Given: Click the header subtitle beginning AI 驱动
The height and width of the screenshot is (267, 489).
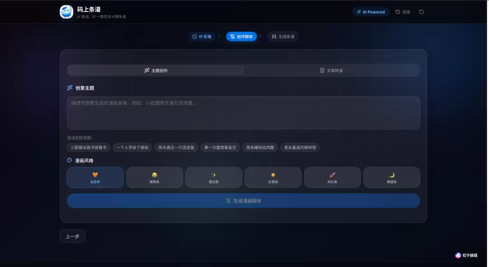Looking at the screenshot, I should coord(101,17).
